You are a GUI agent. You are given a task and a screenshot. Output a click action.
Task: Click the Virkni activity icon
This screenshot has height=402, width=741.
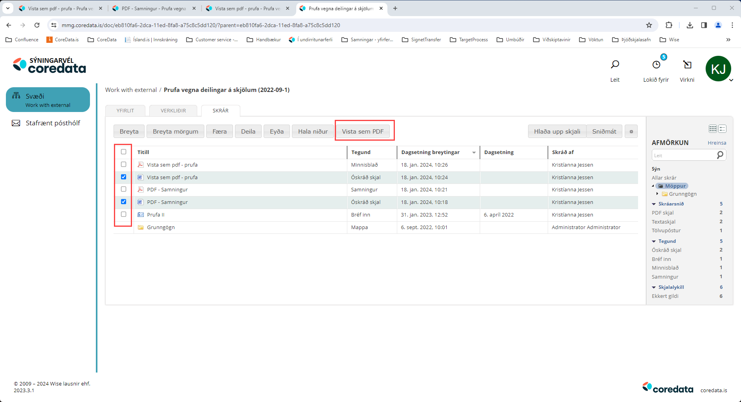tap(687, 65)
